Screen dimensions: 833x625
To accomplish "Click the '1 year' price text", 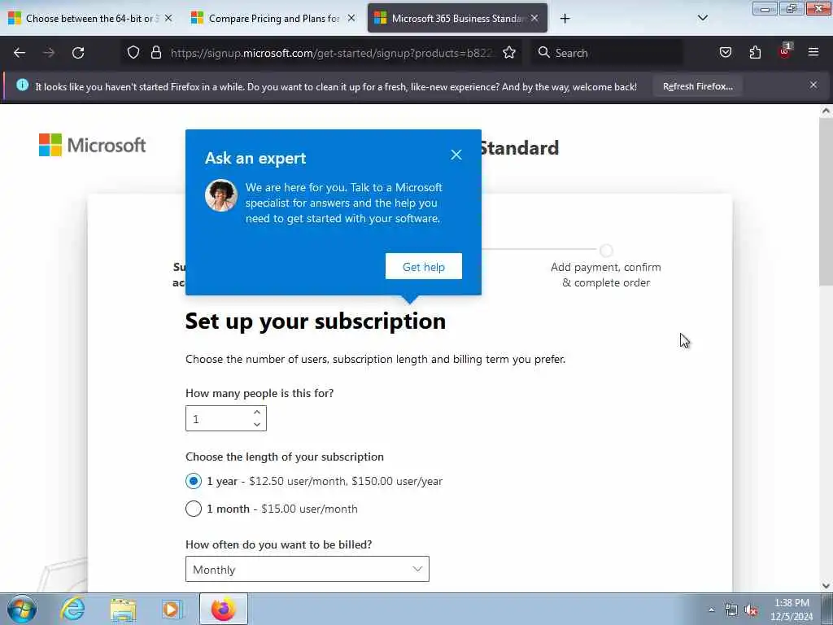I will (x=346, y=481).
